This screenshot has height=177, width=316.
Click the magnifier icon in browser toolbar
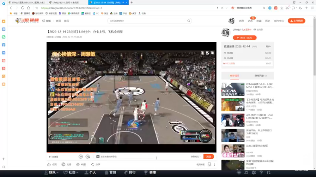pyautogui.click(x=264, y=8)
